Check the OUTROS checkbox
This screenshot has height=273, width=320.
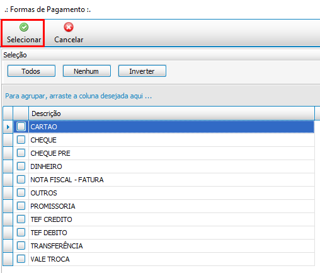coord(21,193)
